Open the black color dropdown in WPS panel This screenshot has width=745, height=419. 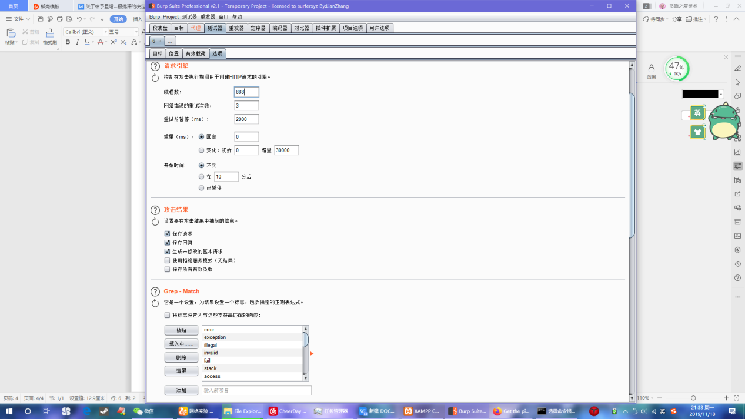point(721,94)
